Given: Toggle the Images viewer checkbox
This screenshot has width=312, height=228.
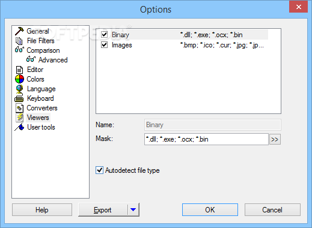Looking at the screenshot, I should point(105,44).
